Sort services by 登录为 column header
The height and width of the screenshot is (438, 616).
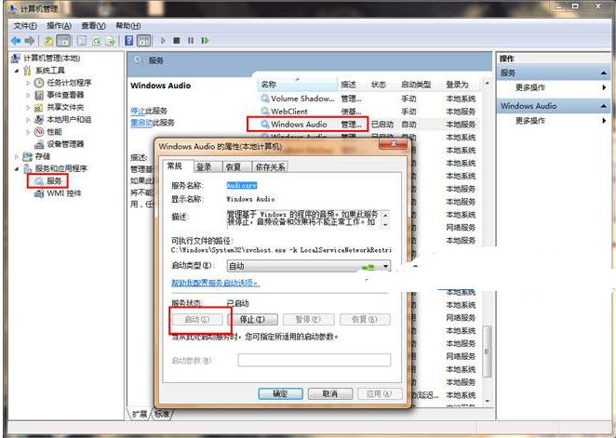pyautogui.click(x=462, y=84)
